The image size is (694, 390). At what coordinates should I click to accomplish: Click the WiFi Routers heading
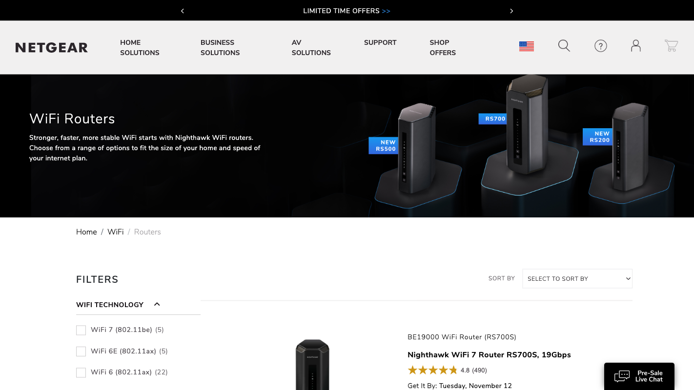pos(72,119)
